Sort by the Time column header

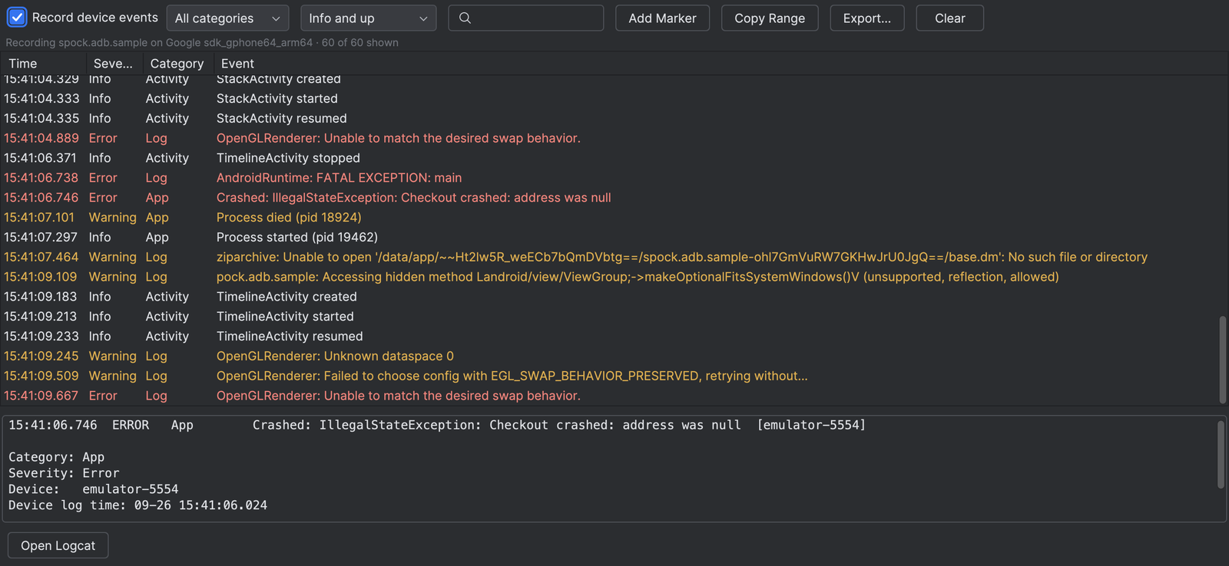click(44, 64)
